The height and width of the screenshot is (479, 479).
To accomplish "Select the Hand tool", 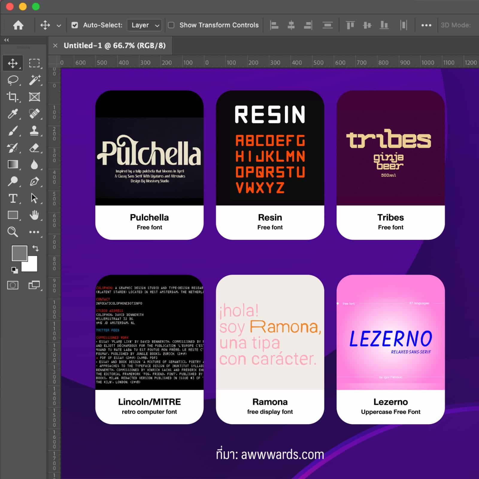I will [34, 215].
